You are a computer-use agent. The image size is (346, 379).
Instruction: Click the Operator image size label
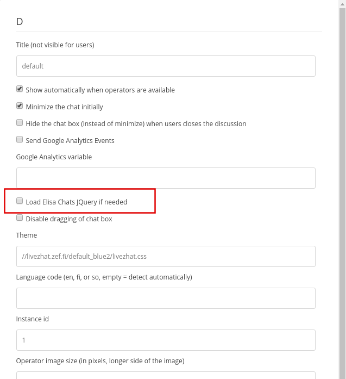100,361
